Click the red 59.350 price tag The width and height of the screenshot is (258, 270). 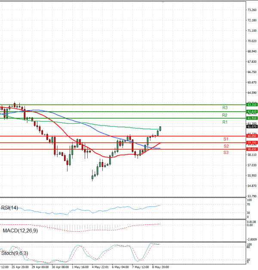[252, 142]
